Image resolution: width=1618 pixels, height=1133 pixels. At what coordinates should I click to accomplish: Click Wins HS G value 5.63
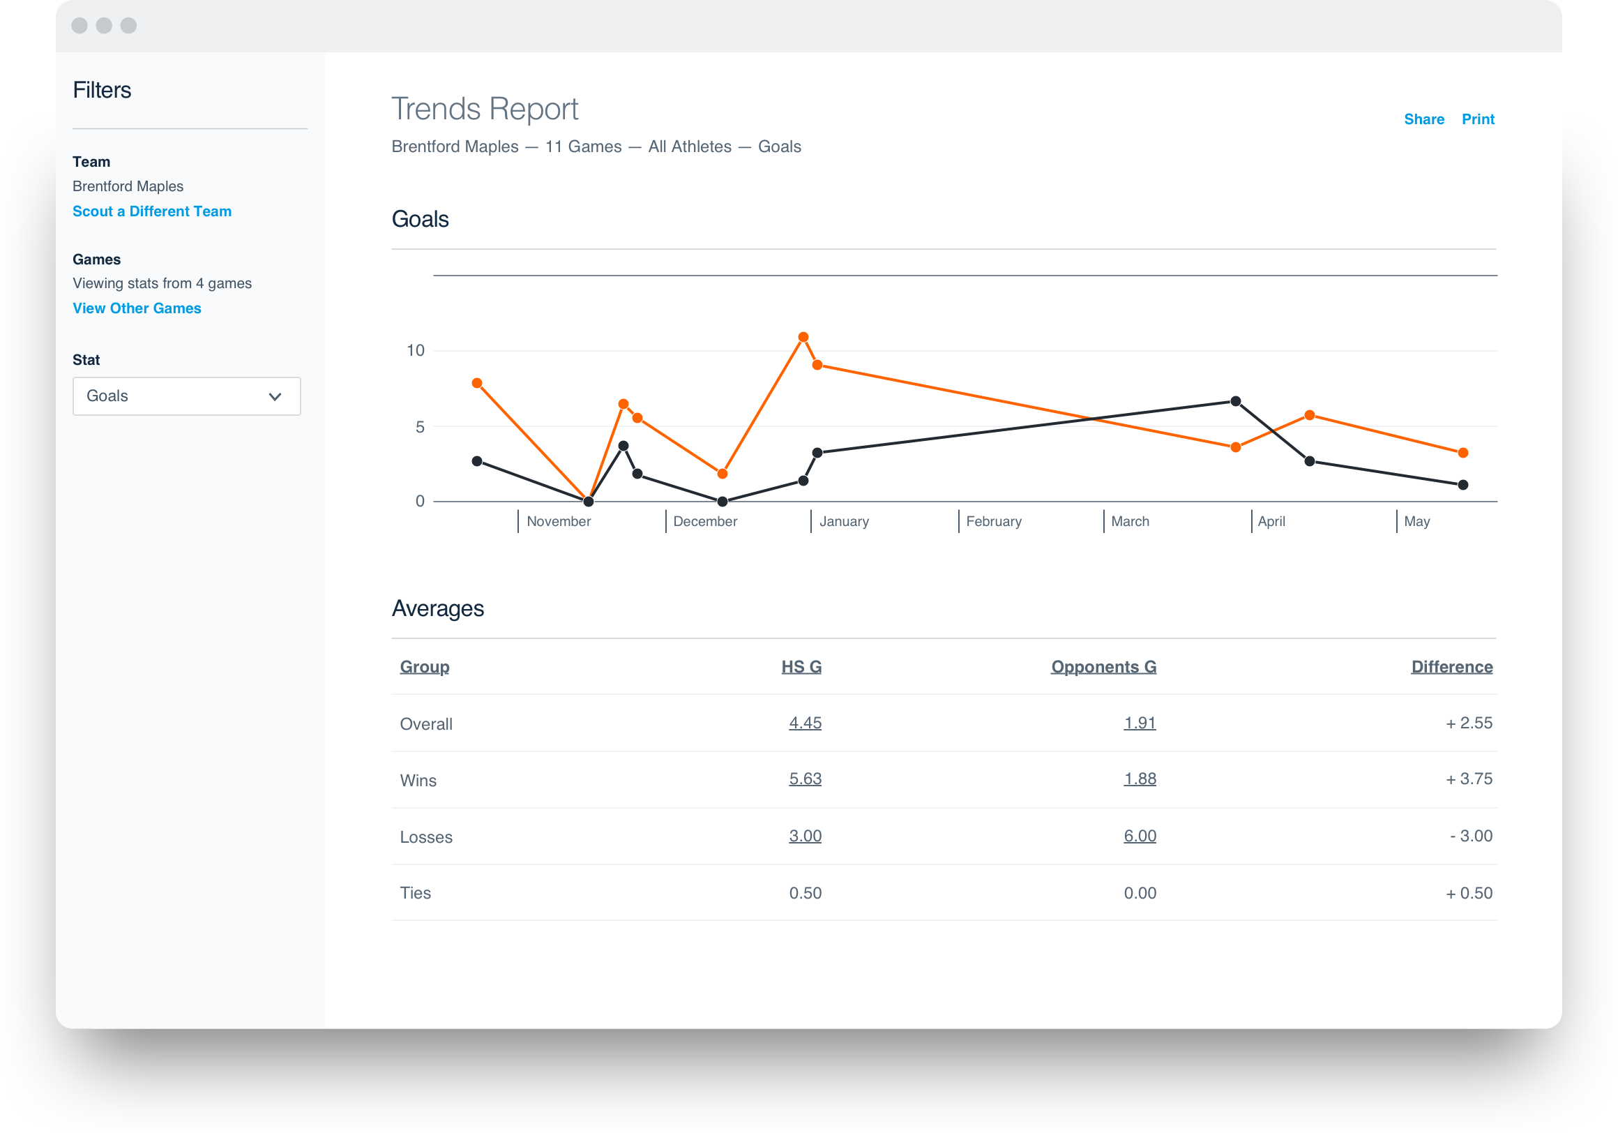tap(805, 779)
